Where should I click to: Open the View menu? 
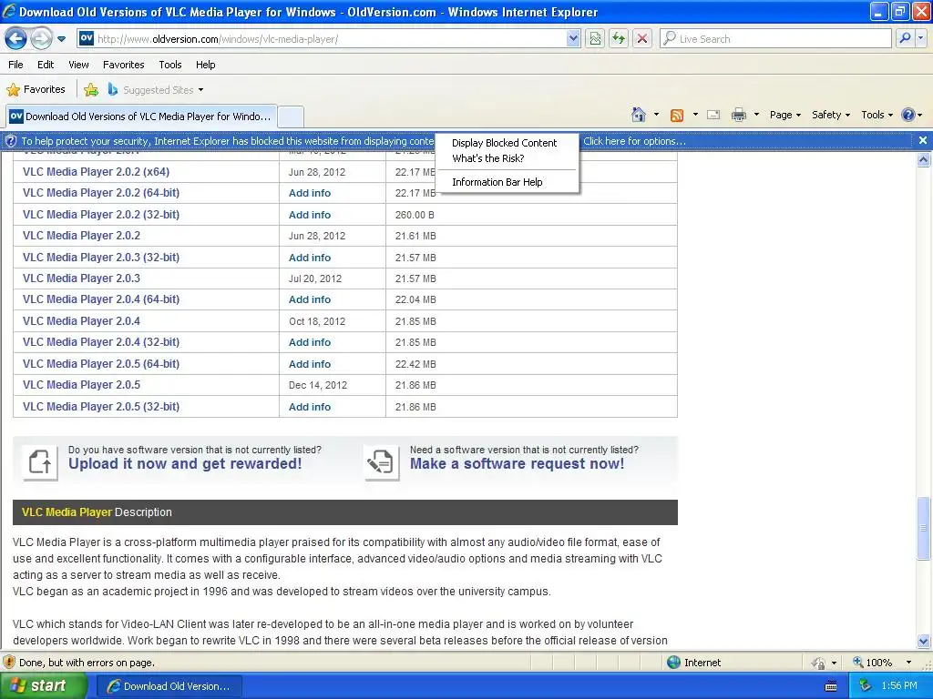pos(78,65)
